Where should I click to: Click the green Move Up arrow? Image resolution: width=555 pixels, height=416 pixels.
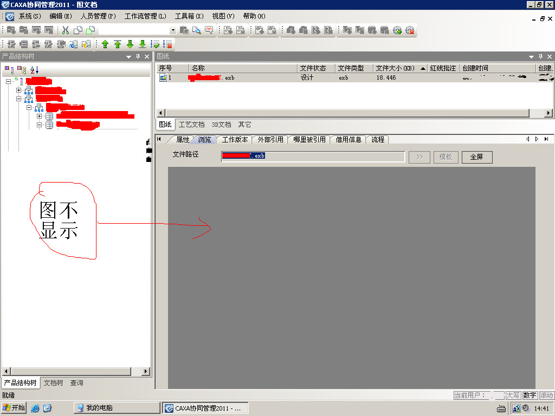tap(105, 44)
